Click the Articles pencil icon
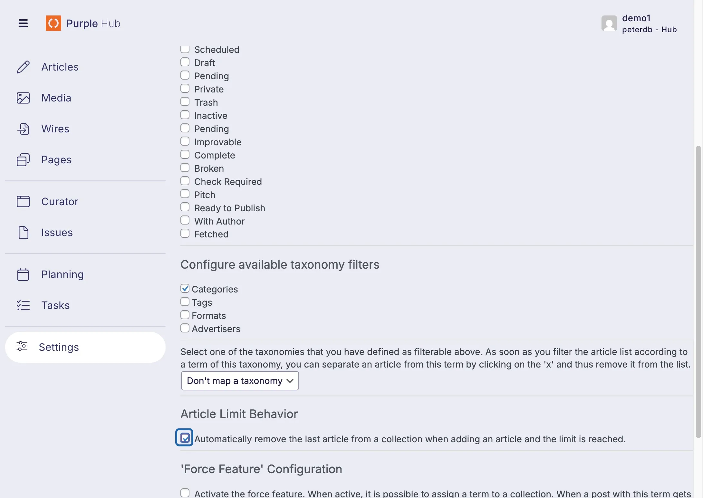Image resolution: width=703 pixels, height=498 pixels. tap(23, 67)
